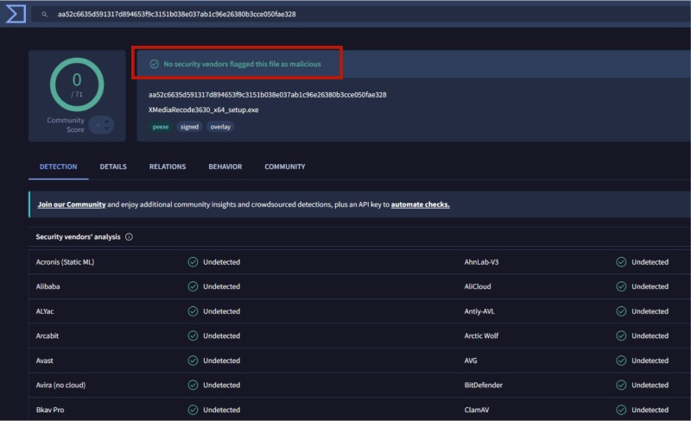Click the Acronis (Static ML) vendor name
Image resolution: width=691 pixels, height=421 pixels.
click(66, 262)
